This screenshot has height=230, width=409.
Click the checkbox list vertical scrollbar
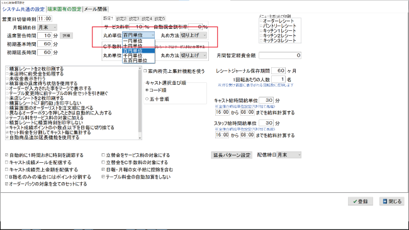pyautogui.click(x=140, y=103)
